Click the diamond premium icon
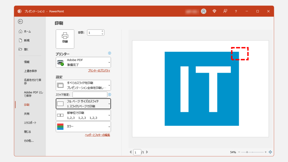288x162 pixels. pos(214,11)
